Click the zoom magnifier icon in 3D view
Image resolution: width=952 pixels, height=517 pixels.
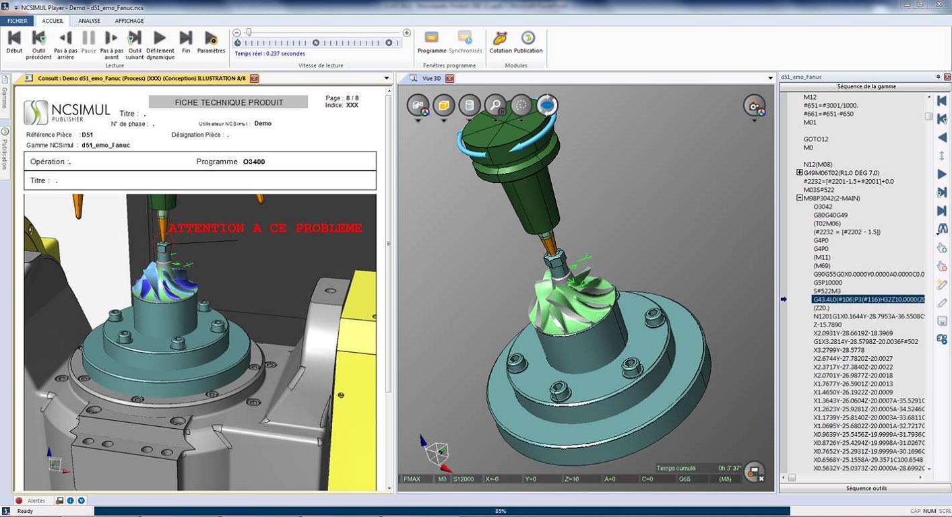click(x=495, y=105)
